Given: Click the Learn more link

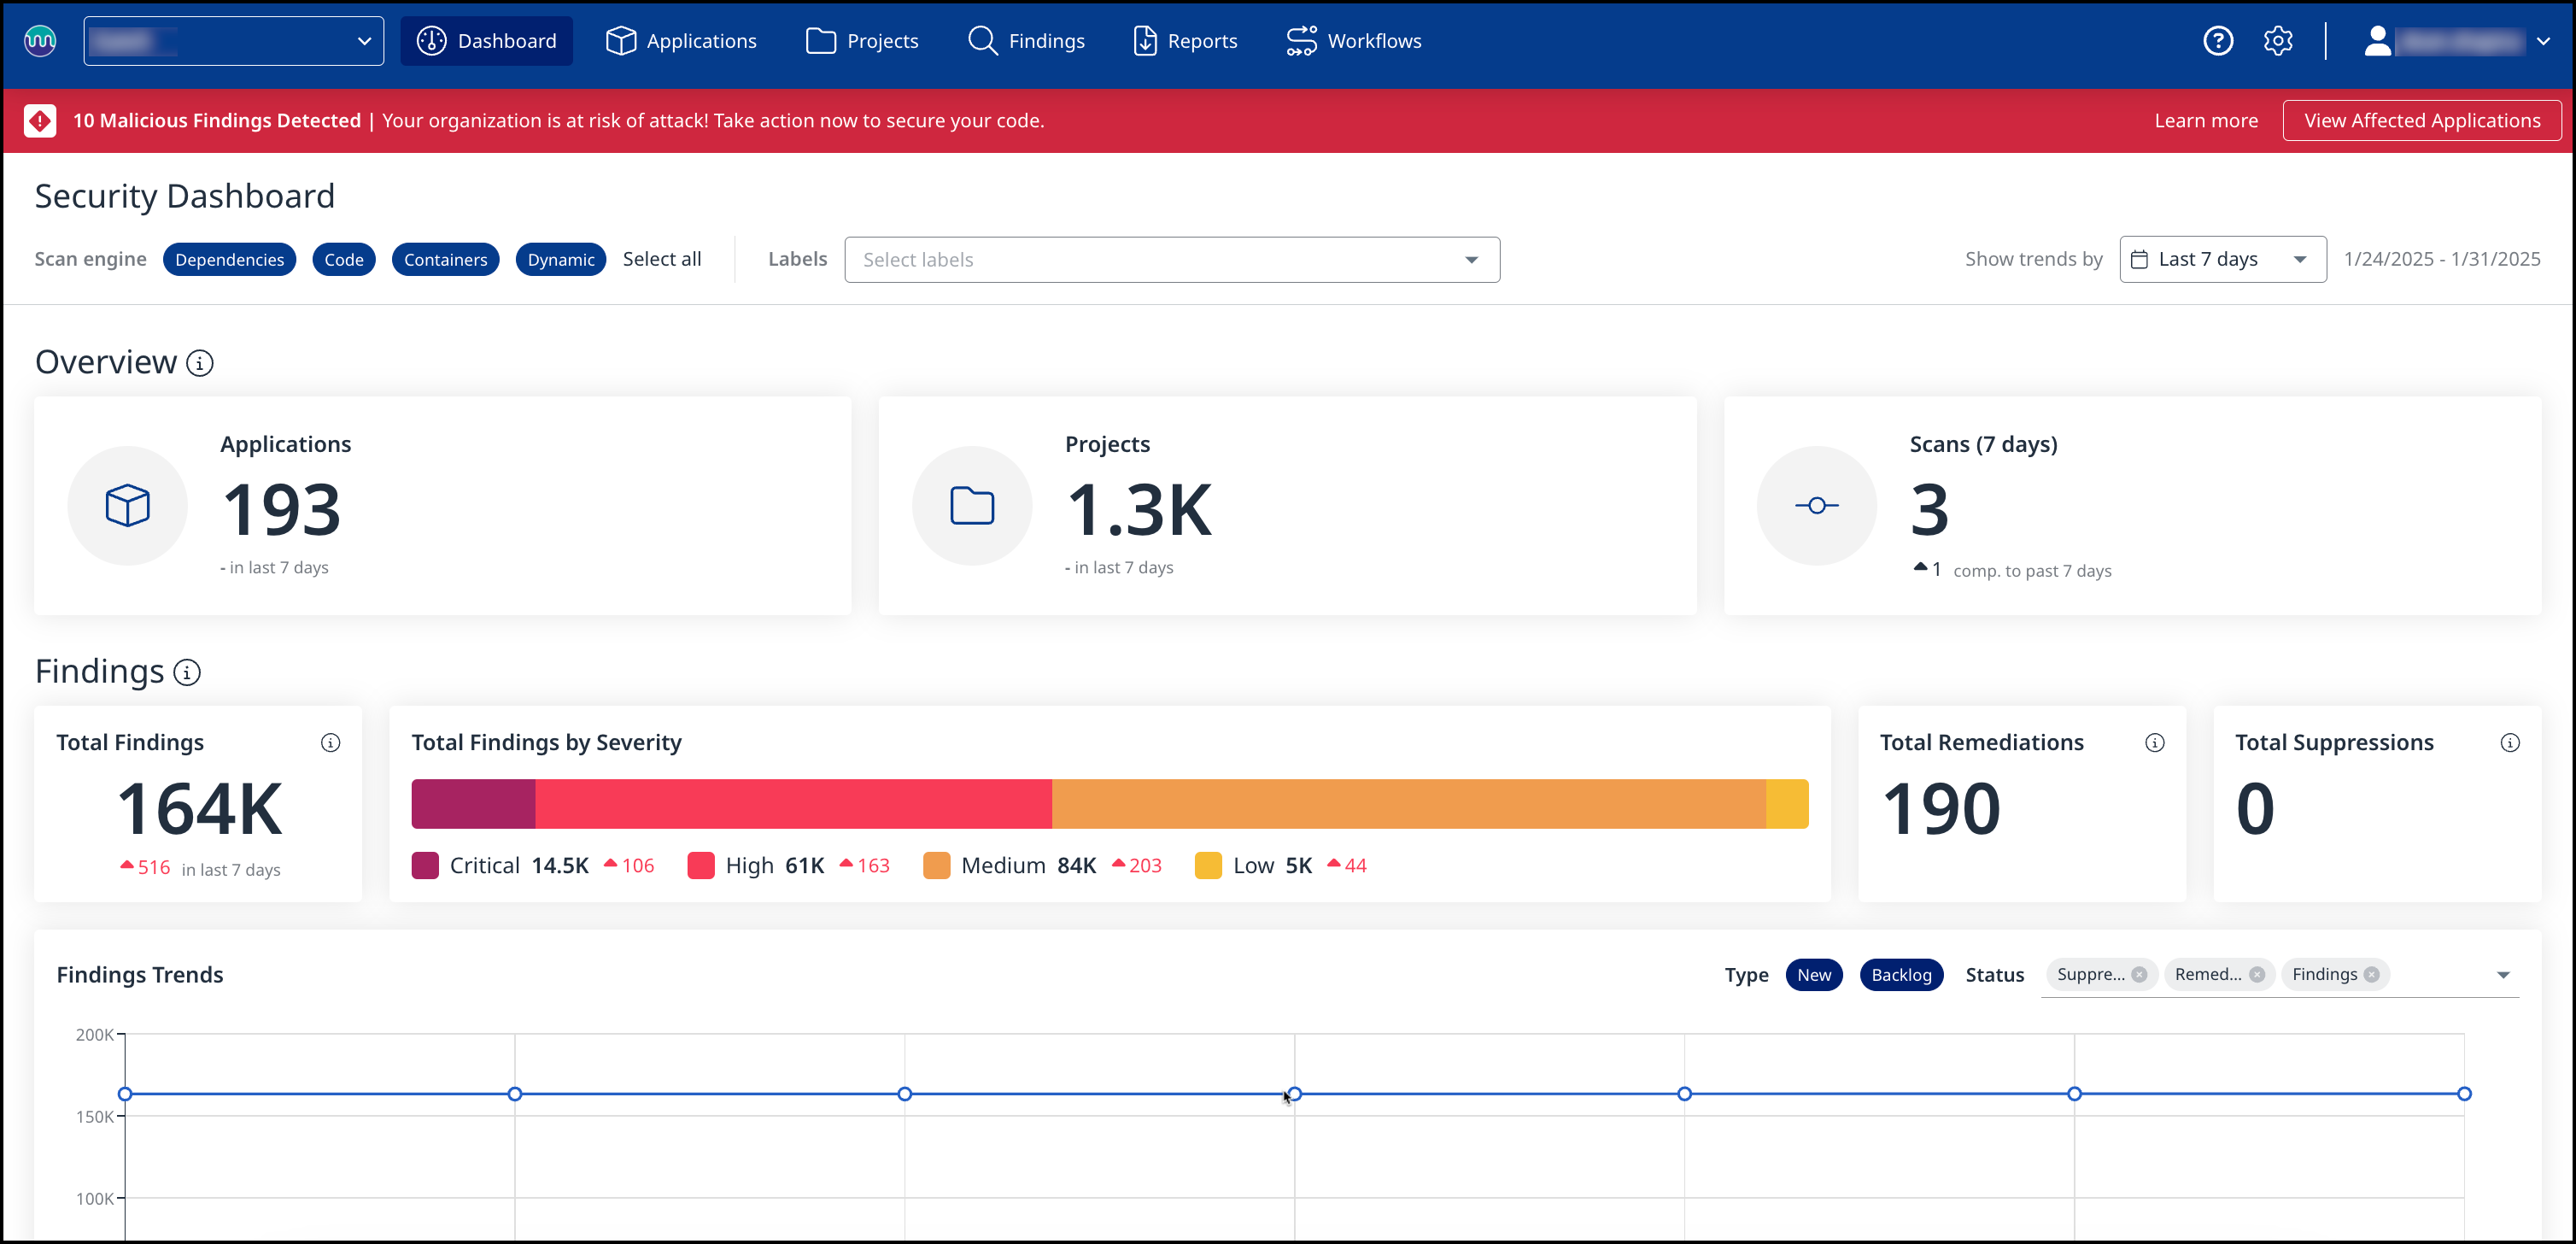Looking at the screenshot, I should click(x=2205, y=120).
